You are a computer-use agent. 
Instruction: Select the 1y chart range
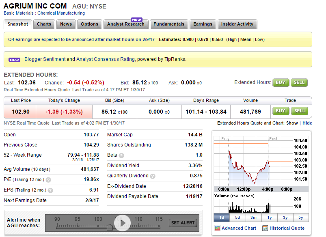[270, 218]
